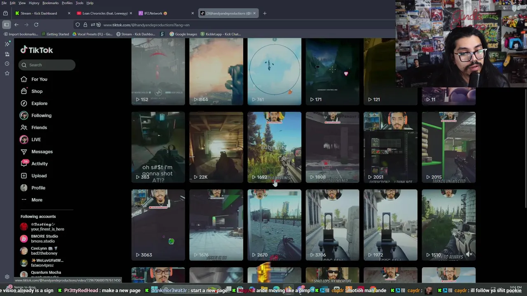The height and width of the screenshot is (296, 527).
Task: Open the Bookmarks menu
Action: click(51, 3)
